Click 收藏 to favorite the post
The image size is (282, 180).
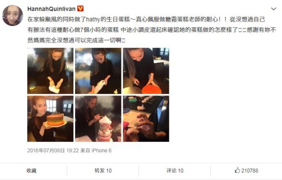pyautogui.click(x=32, y=170)
